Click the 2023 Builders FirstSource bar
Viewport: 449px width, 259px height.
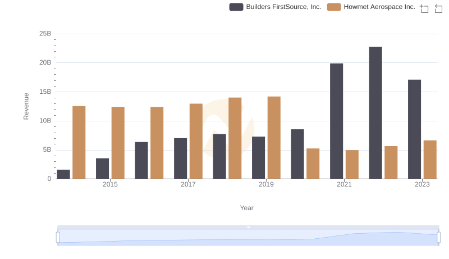(x=414, y=129)
